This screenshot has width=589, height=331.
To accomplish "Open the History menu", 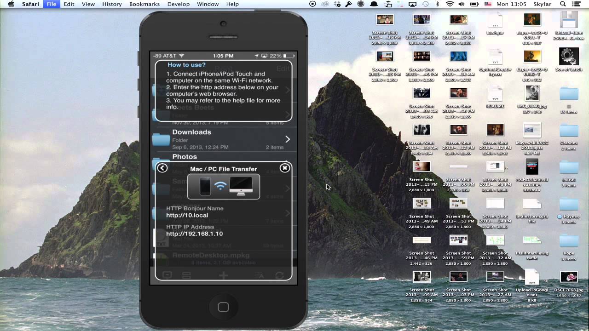I will click(x=112, y=4).
